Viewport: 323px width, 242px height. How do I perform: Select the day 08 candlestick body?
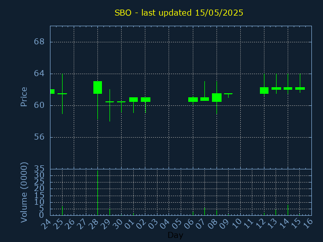(x=217, y=97)
